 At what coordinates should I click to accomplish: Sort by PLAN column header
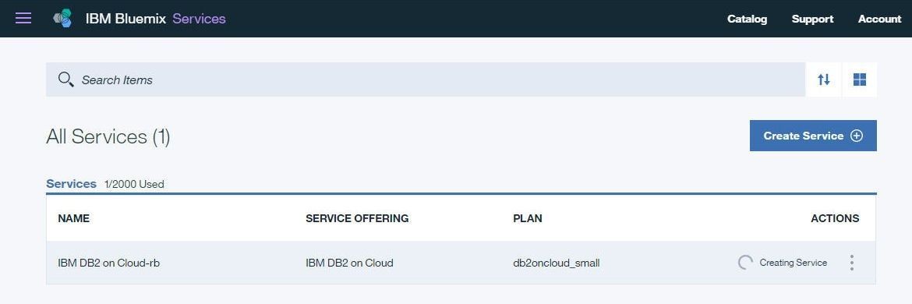click(x=528, y=218)
